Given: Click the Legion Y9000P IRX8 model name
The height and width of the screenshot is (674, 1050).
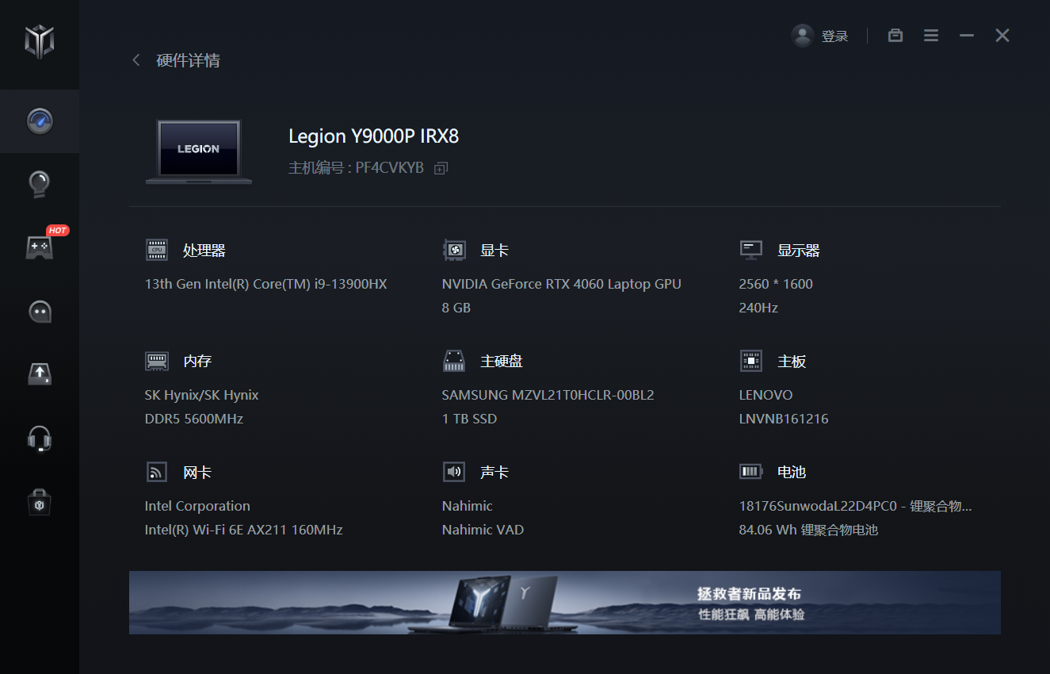Looking at the screenshot, I should [373, 136].
